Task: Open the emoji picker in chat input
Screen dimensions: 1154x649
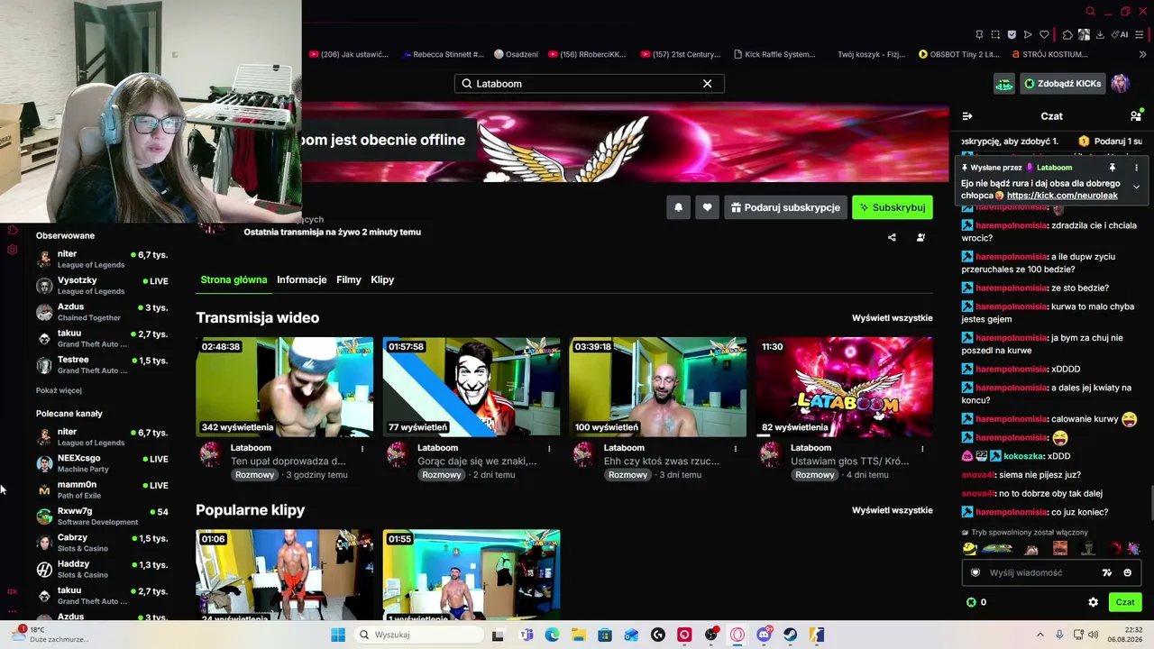Action: pos(1127,572)
